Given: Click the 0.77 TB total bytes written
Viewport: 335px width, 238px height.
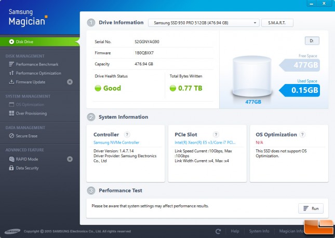Looking at the screenshot, I should pyautogui.click(x=186, y=88).
